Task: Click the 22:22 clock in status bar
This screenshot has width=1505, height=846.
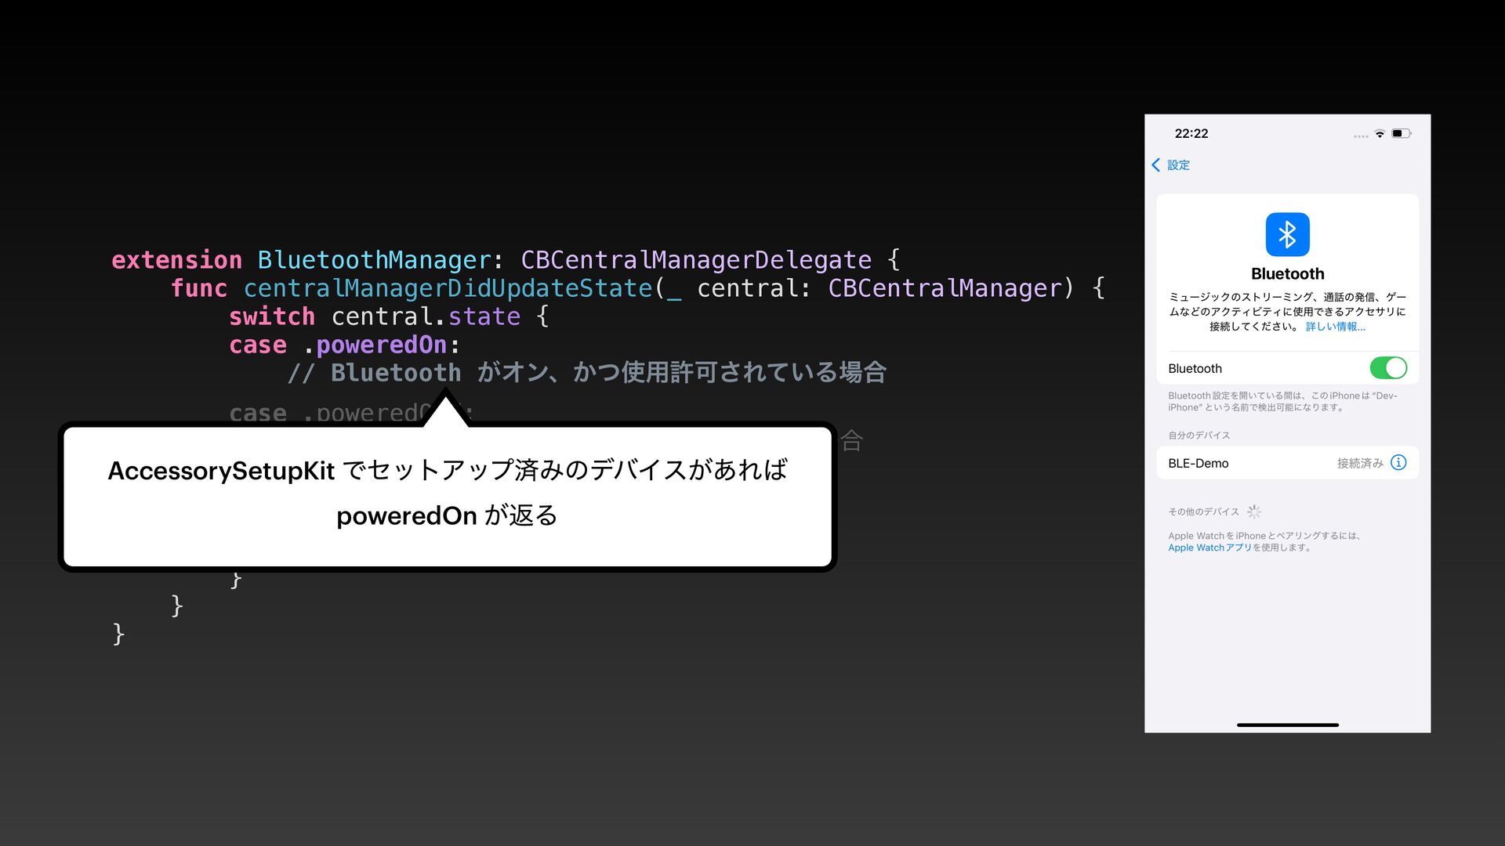Action: coord(1191,134)
